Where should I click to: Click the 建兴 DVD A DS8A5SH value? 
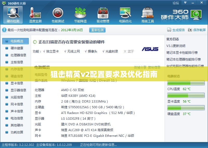pyautogui.click(x=86, y=124)
